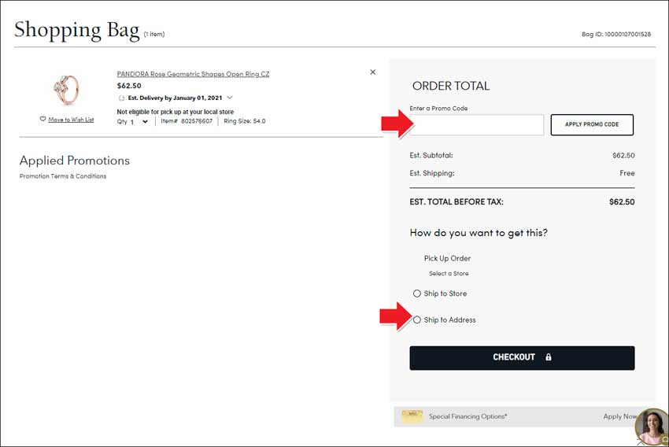The height and width of the screenshot is (447, 669).
Task: Open the Qty quantity dropdown
Action: tap(139, 121)
